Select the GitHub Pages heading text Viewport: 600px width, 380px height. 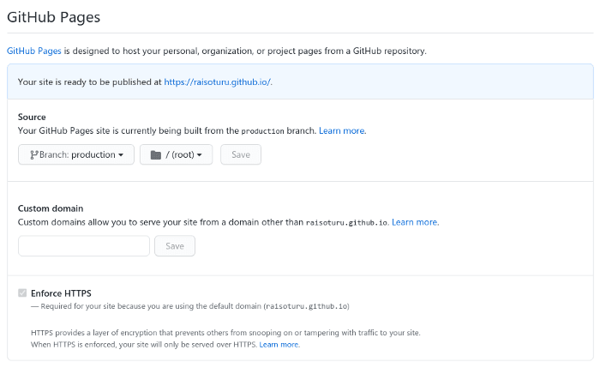click(x=53, y=17)
